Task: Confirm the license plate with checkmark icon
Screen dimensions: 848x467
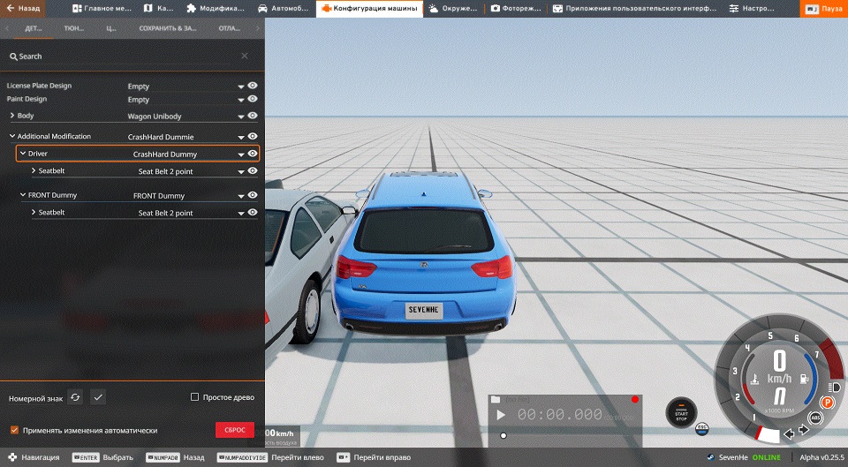Action: tap(98, 397)
